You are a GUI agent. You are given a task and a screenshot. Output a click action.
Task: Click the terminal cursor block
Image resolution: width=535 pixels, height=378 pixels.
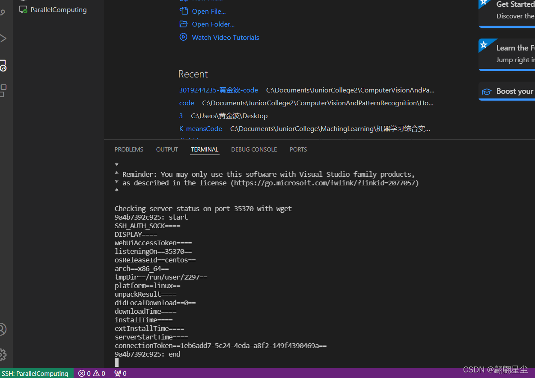point(116,363)
